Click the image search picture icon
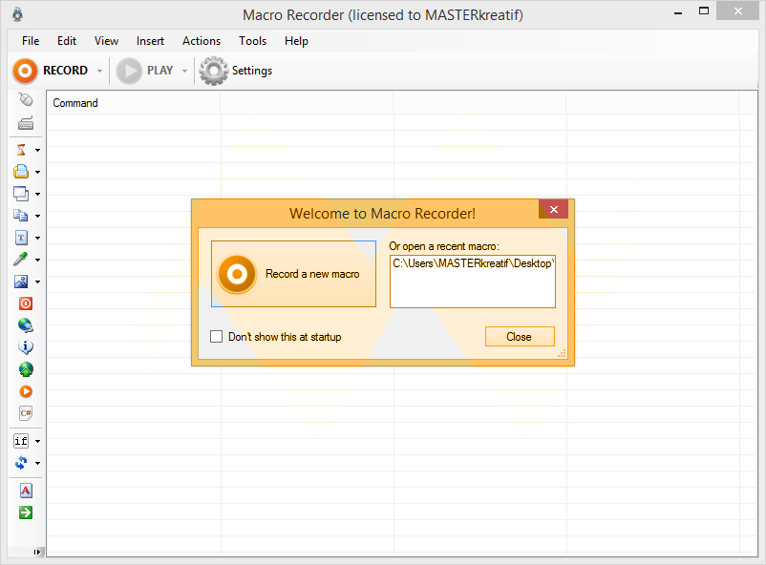766x565 pixels. tap(21, 282)
